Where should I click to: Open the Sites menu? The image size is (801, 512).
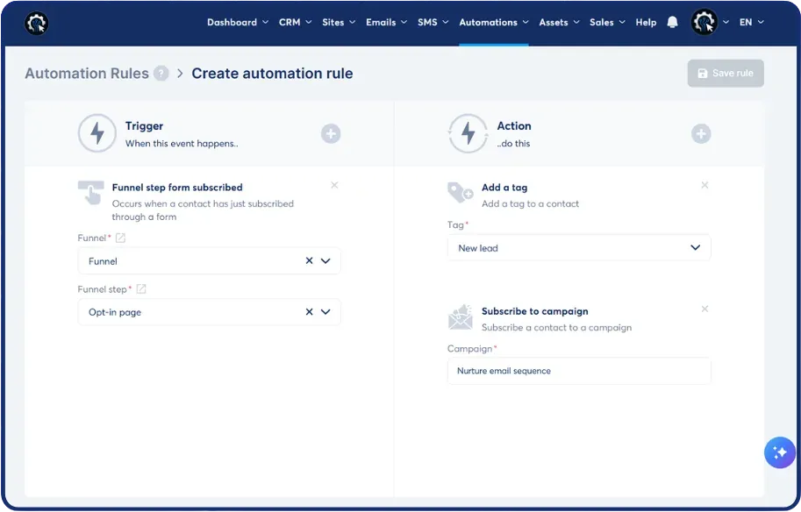point(339,22)
